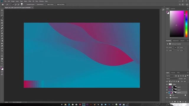Close the Apple_mac_wall document tab
The height and width of the screenshot is (106, 189).
[32, 8]
